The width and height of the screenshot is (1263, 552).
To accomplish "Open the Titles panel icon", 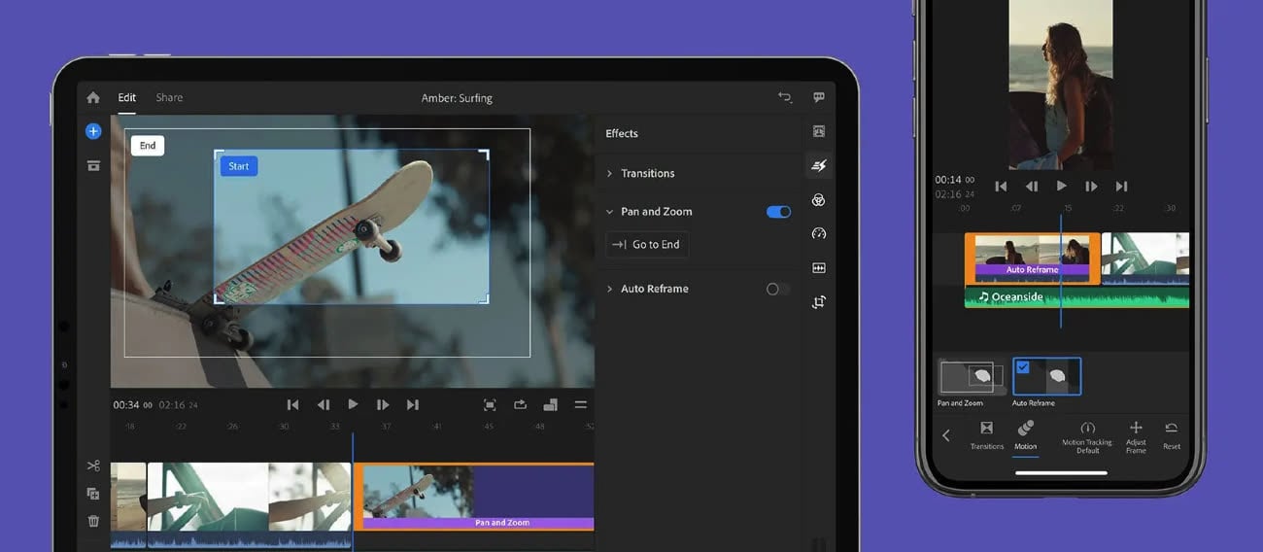I will click(x=818, y=131).
